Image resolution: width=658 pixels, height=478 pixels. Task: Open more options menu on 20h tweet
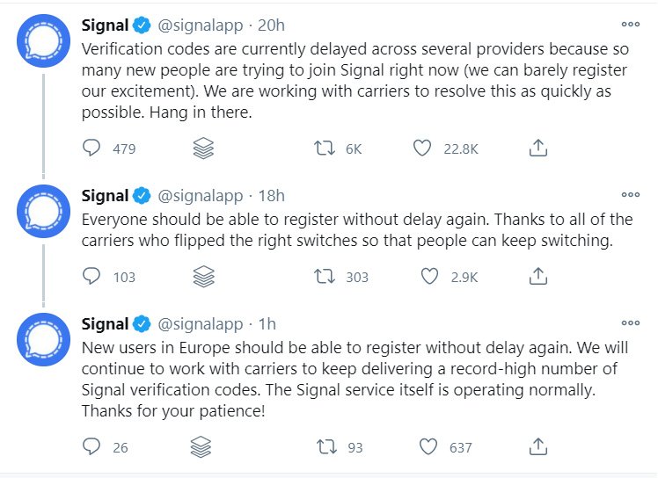pos(630,25)
